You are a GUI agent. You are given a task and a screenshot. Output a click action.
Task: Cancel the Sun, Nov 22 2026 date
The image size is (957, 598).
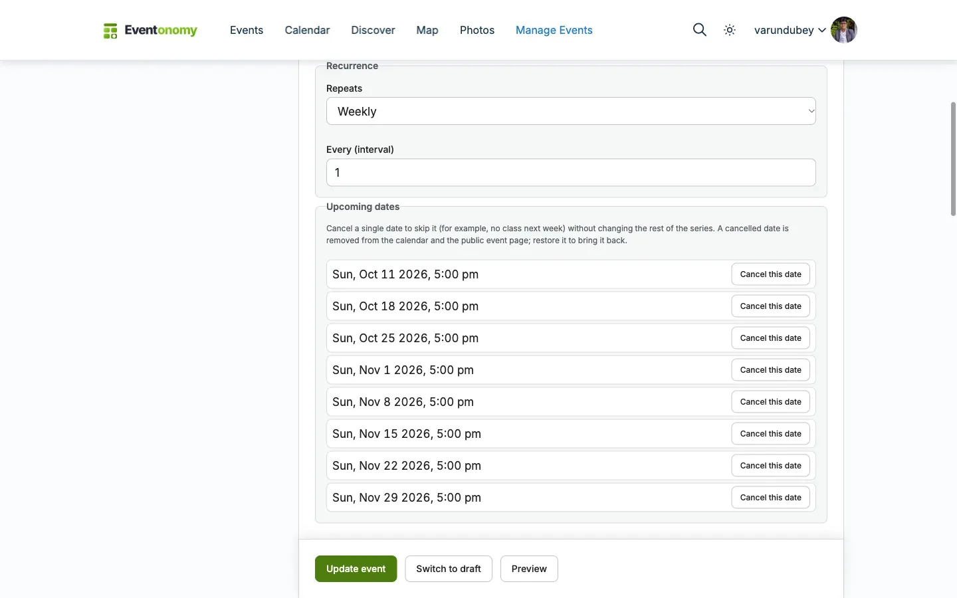770,466
